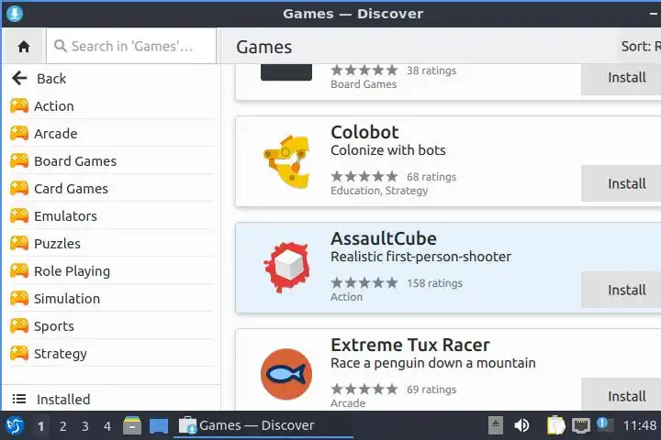Open the volume control in the tray
This screenshot has width=661, height=440.
tap(521, 425)
